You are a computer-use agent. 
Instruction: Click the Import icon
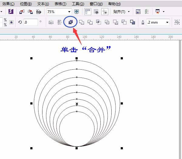click(x=22, y=12)
